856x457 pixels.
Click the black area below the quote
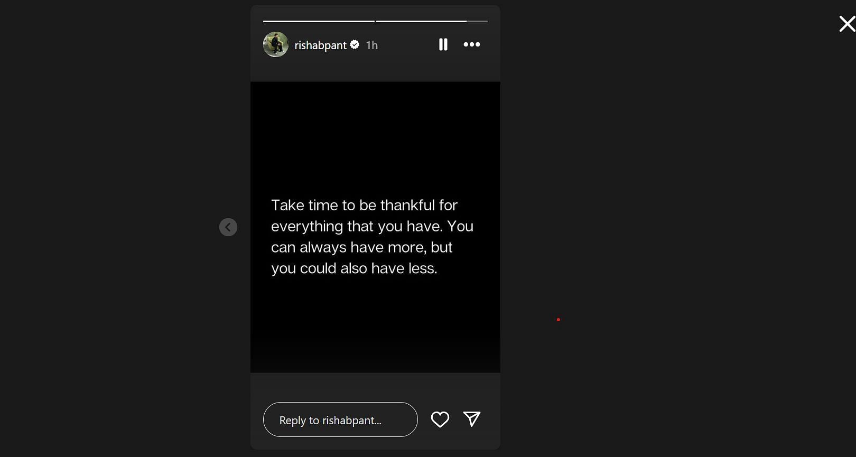point(375,325)
